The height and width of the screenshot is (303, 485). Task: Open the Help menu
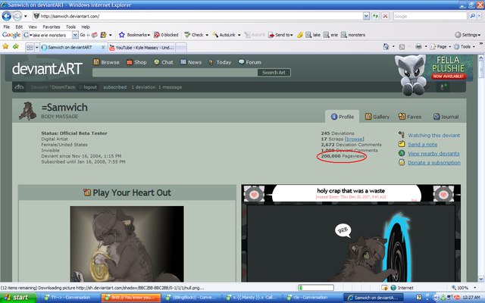86,27
